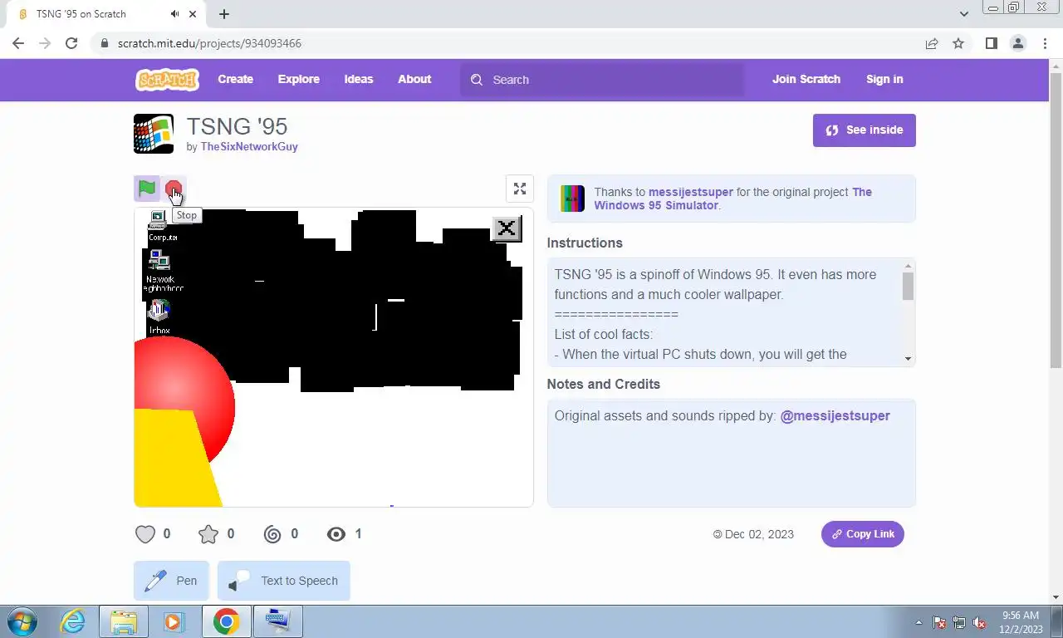Open a new browser tab
Viewport: 1063px width, 638px height.
coord(224,14)
